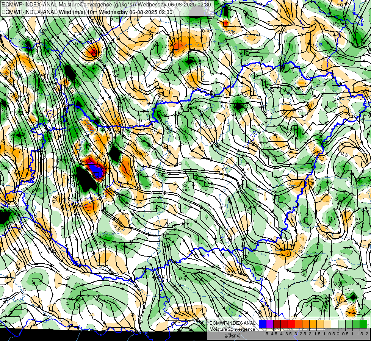Screen dimensions: 371x341
Task: Click the Wind (m/s) 10m title line
Action: point(87,12)
